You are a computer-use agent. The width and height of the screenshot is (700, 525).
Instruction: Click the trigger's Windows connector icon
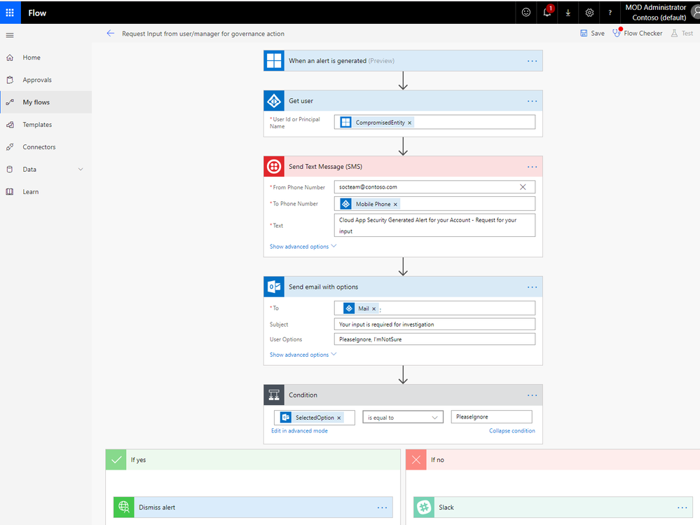pyautogui.click(x=274, y=61)
